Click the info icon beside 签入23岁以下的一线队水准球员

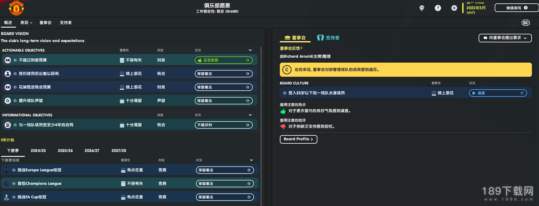coord(285,93)
